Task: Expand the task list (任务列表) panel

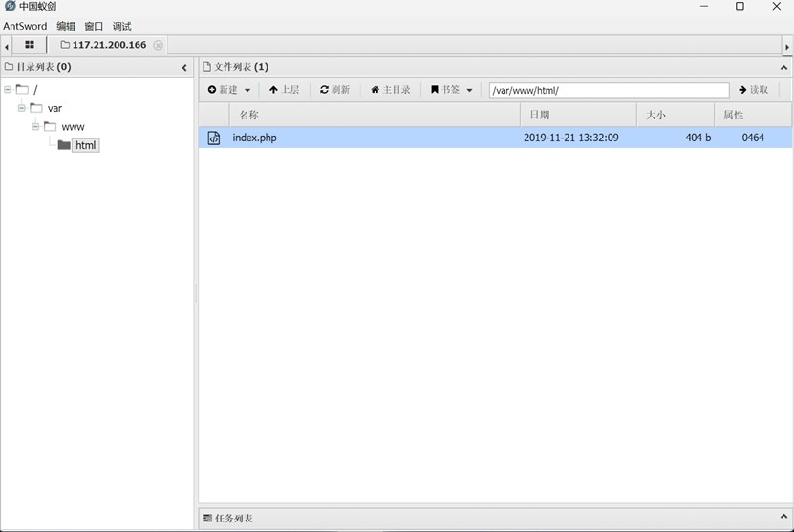Action: click(x=783, y=517)
